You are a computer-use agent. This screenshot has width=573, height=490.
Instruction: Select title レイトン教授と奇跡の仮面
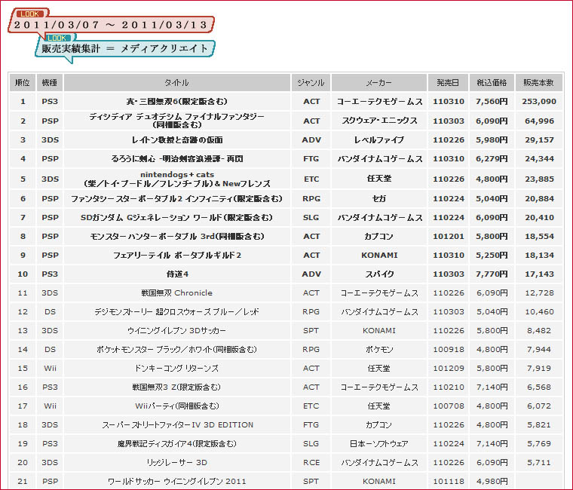177,140
